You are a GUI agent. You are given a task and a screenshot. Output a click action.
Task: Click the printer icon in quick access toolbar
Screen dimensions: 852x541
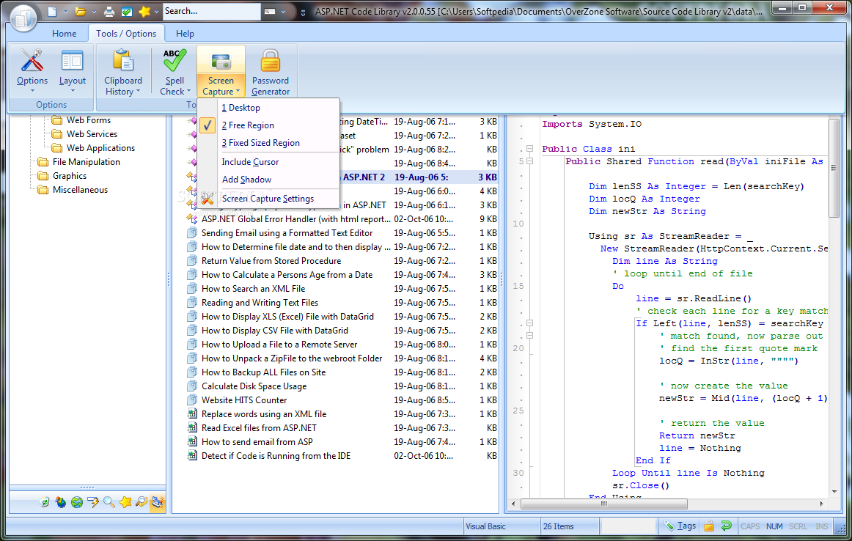click(109, 12)
